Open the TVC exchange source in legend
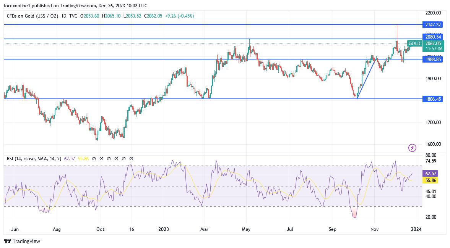The height and width of the screenshot is (248, 450). tap(73, 16)
